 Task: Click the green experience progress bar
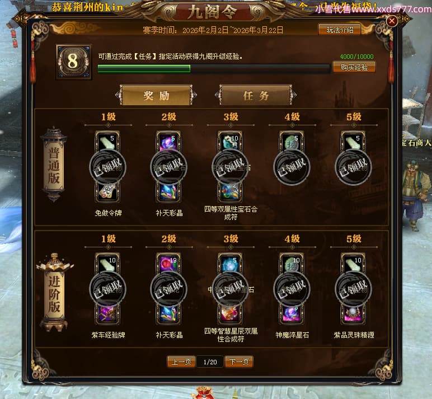click(214, 68)
